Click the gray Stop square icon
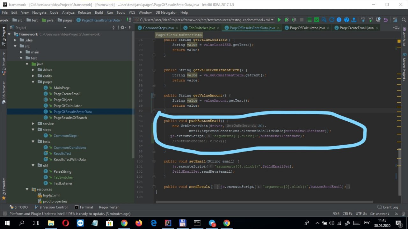The image size is (408, 229). [302, 20]
